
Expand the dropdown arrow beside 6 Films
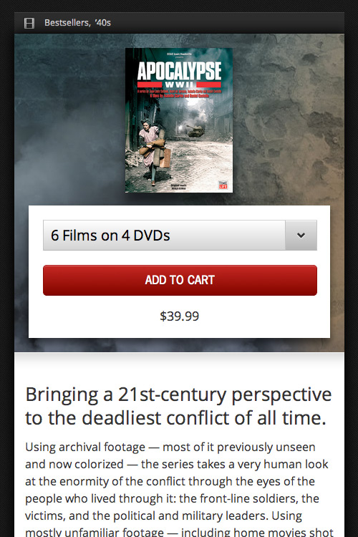(x=301, y=236)
